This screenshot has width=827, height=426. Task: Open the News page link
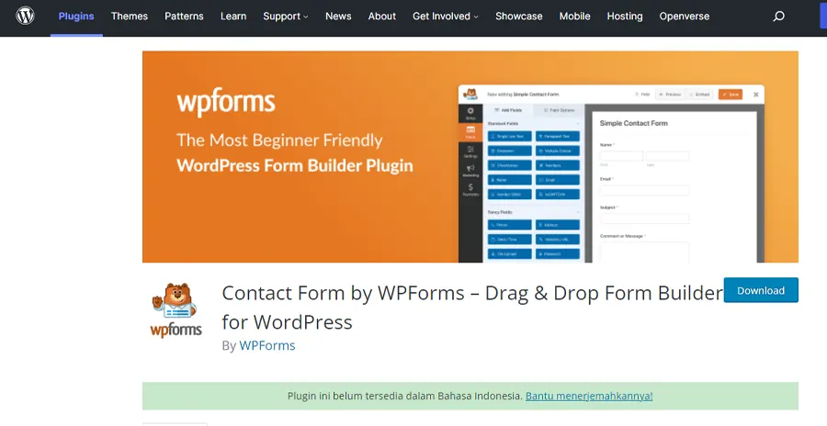click(x=338, y=17)
